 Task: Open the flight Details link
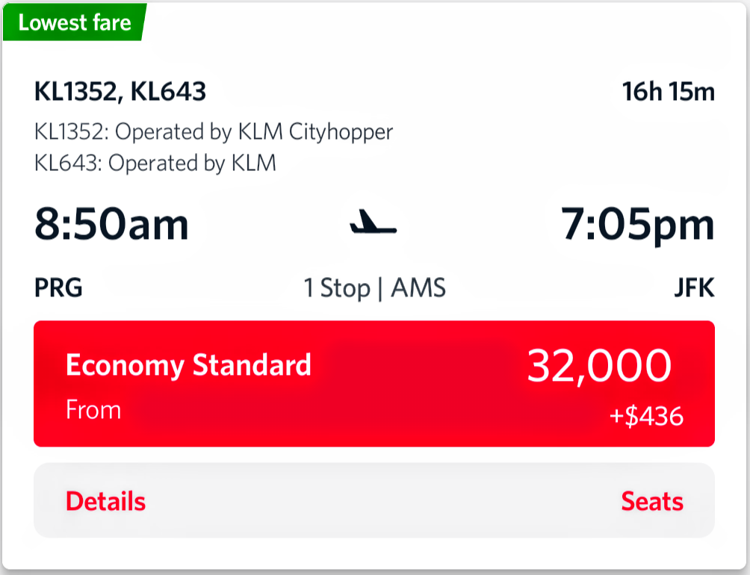click(x=105, y=501)
